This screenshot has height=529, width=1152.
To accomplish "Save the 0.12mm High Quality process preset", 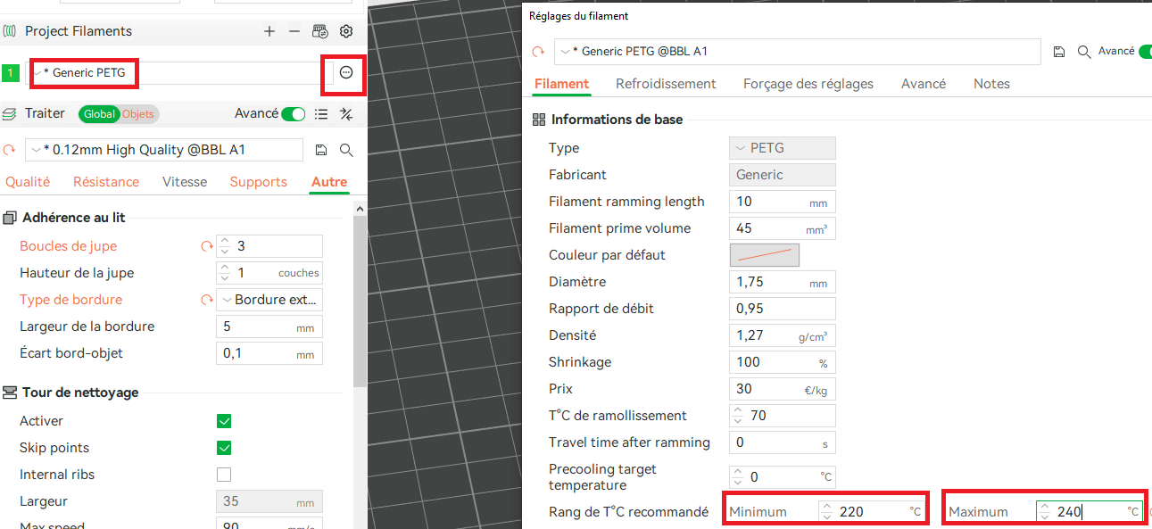I will 321,150.
